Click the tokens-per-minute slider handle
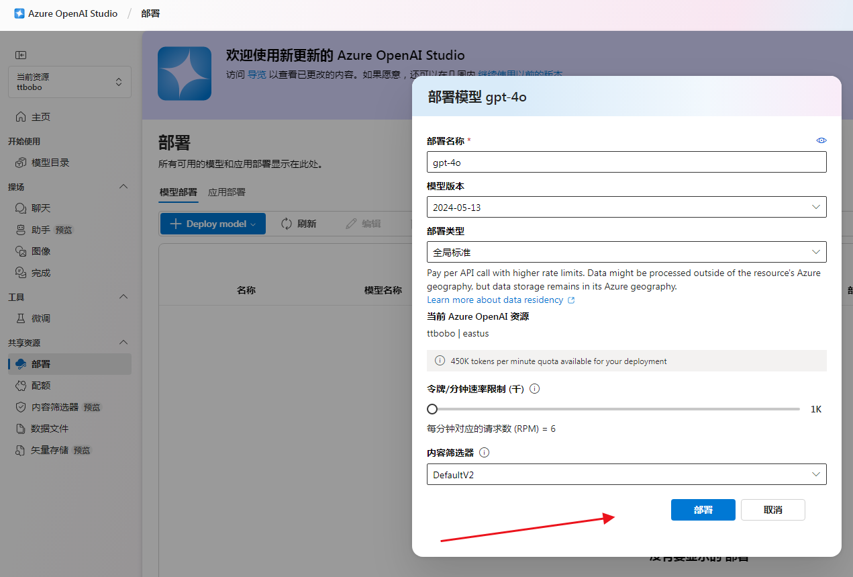The image size is (853, 577). pos(432,409)
